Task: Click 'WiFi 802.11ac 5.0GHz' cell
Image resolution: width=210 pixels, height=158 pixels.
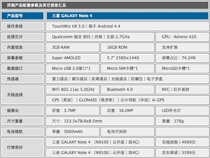Action: [72, 90]
